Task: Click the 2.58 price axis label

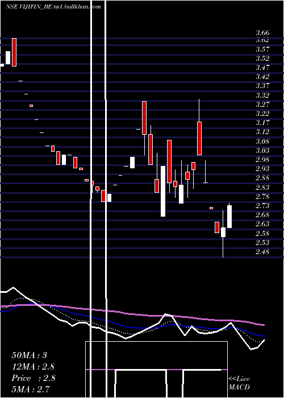Action: (262, 234)
